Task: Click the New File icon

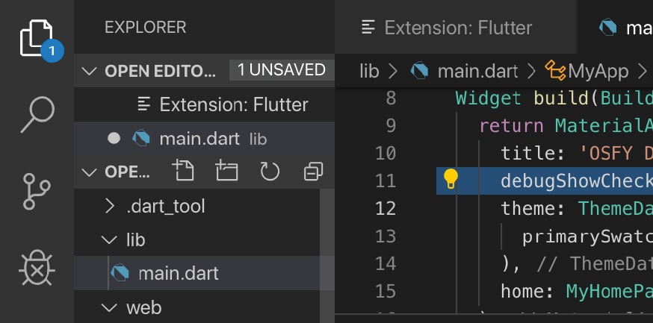Action: (x=183, y=171)
